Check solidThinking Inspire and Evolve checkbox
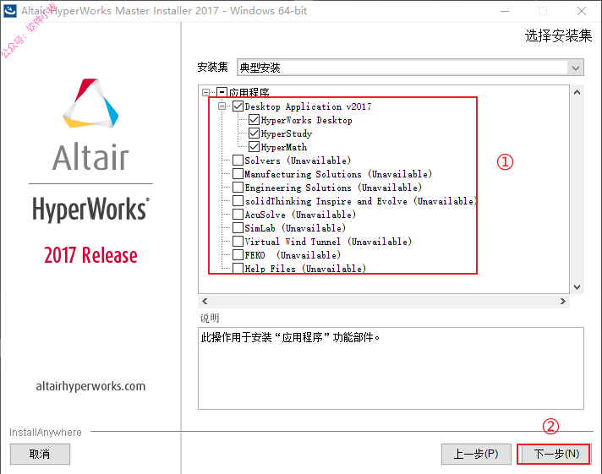Image resolution: width=602 pixels, height=474 pixels. point(238,201)
